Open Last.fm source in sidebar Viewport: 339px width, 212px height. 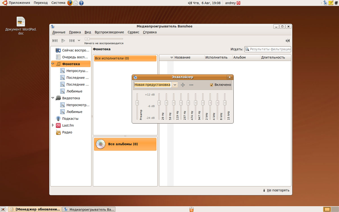(x=68, y=125)
